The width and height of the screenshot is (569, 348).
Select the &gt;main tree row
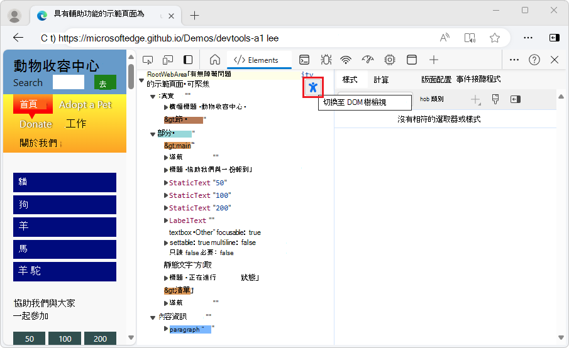pyautogui.click(x=177, y=146)
